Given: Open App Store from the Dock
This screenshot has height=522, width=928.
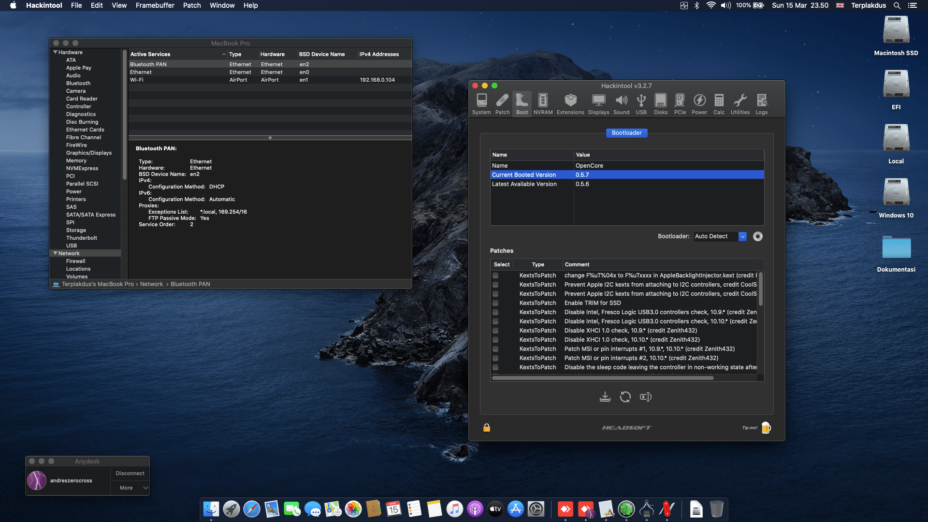Looking at the screenshot, I should click(x=516, y=509).
